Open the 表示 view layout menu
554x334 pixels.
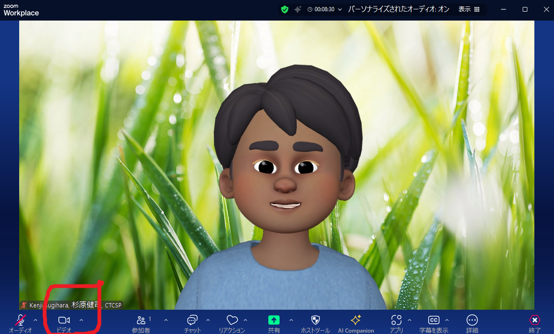click(x=469, y=9)
